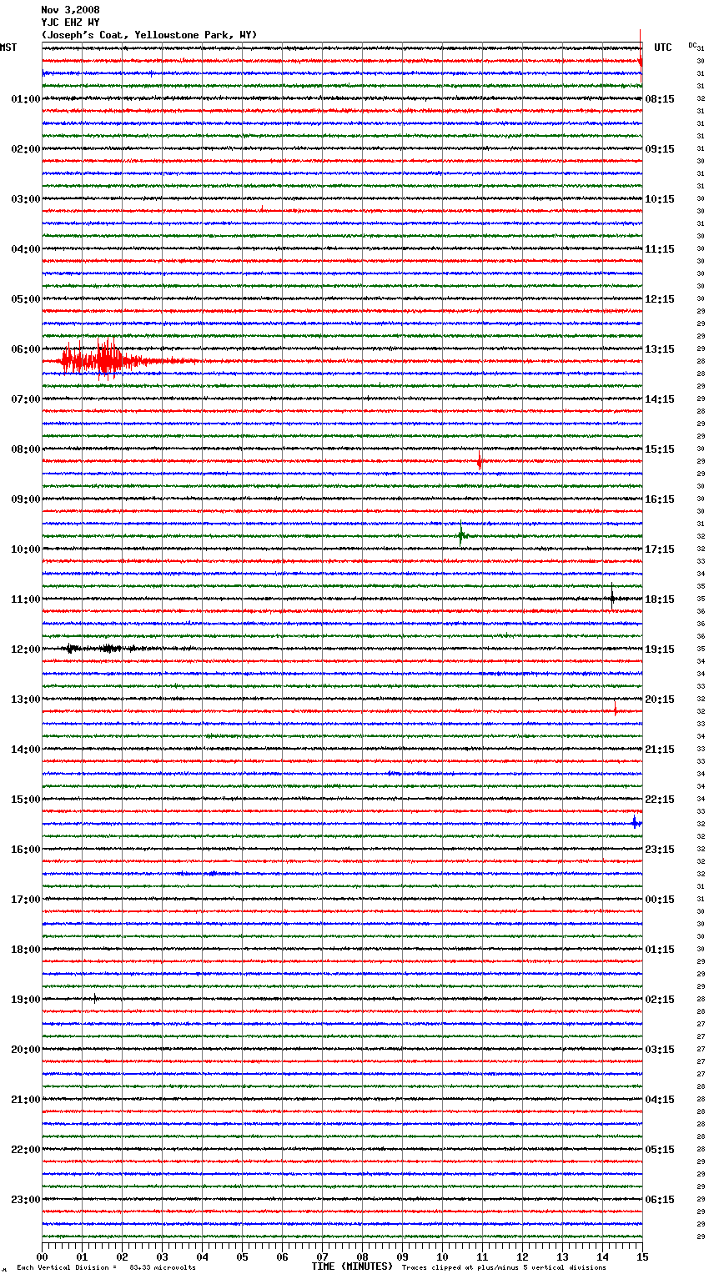Screen dimensions: 709x1279
Task: Select the station code 'YJC EHZ WY'
Action: tap(70, 23)
